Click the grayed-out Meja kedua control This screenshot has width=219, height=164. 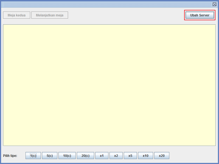[17, 15]
